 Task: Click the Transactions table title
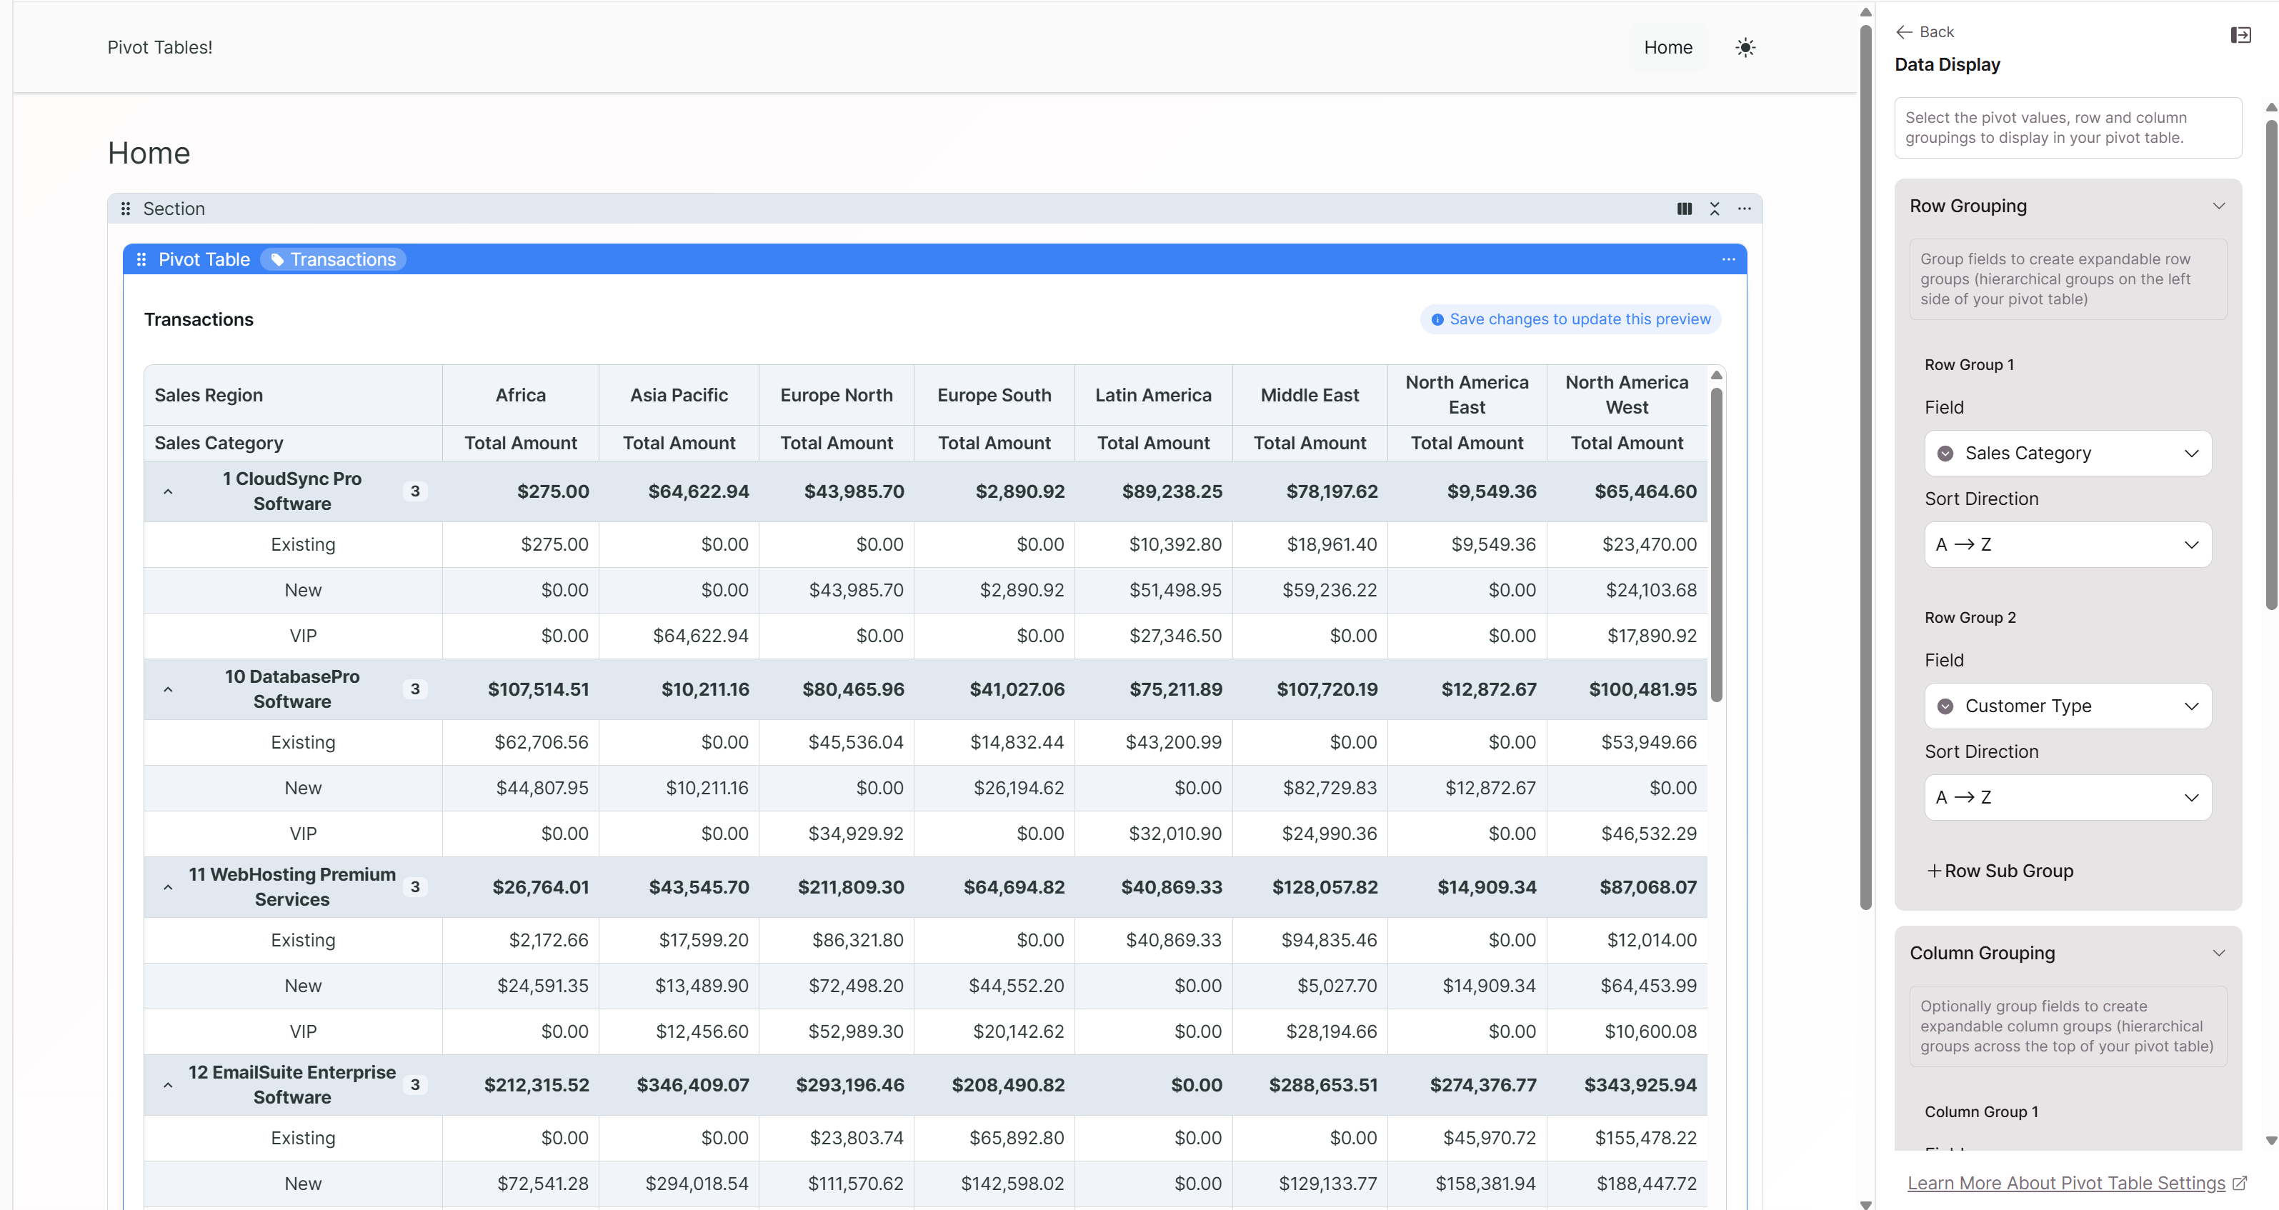pos(198,319)
